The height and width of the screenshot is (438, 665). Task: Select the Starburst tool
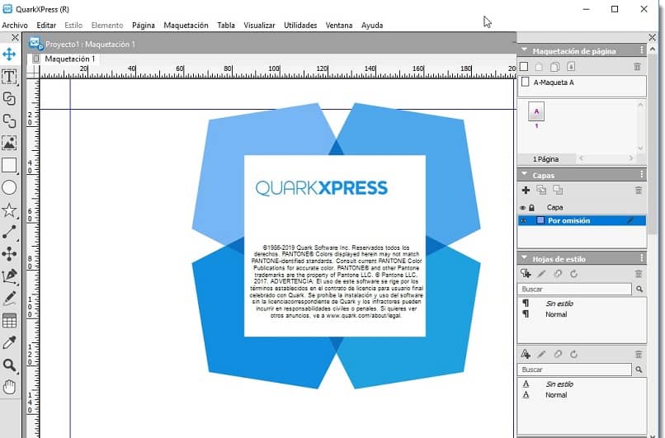[9, 210]
